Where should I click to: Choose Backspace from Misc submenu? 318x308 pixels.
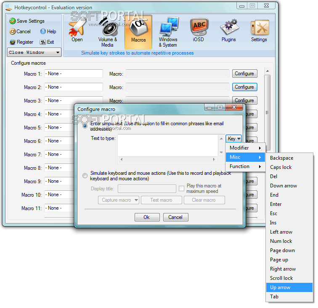[x=289, y=158]
